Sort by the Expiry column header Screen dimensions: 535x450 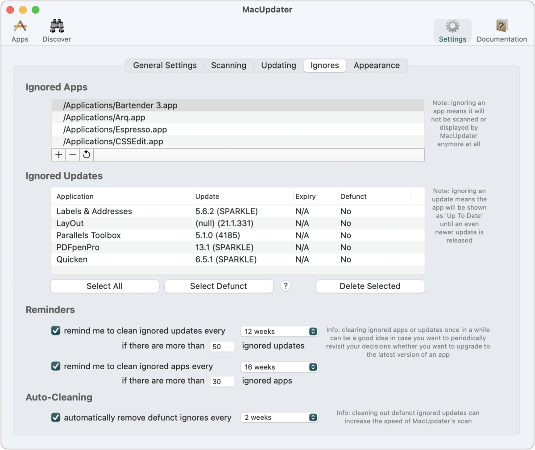(315, 196)
